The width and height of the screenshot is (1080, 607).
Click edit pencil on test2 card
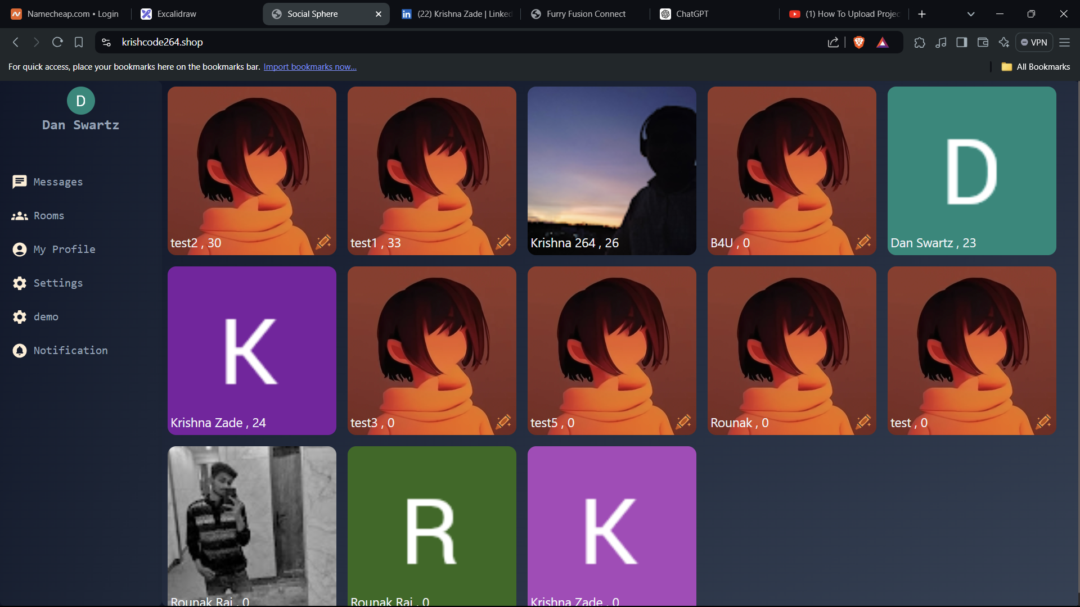point(323,242)
